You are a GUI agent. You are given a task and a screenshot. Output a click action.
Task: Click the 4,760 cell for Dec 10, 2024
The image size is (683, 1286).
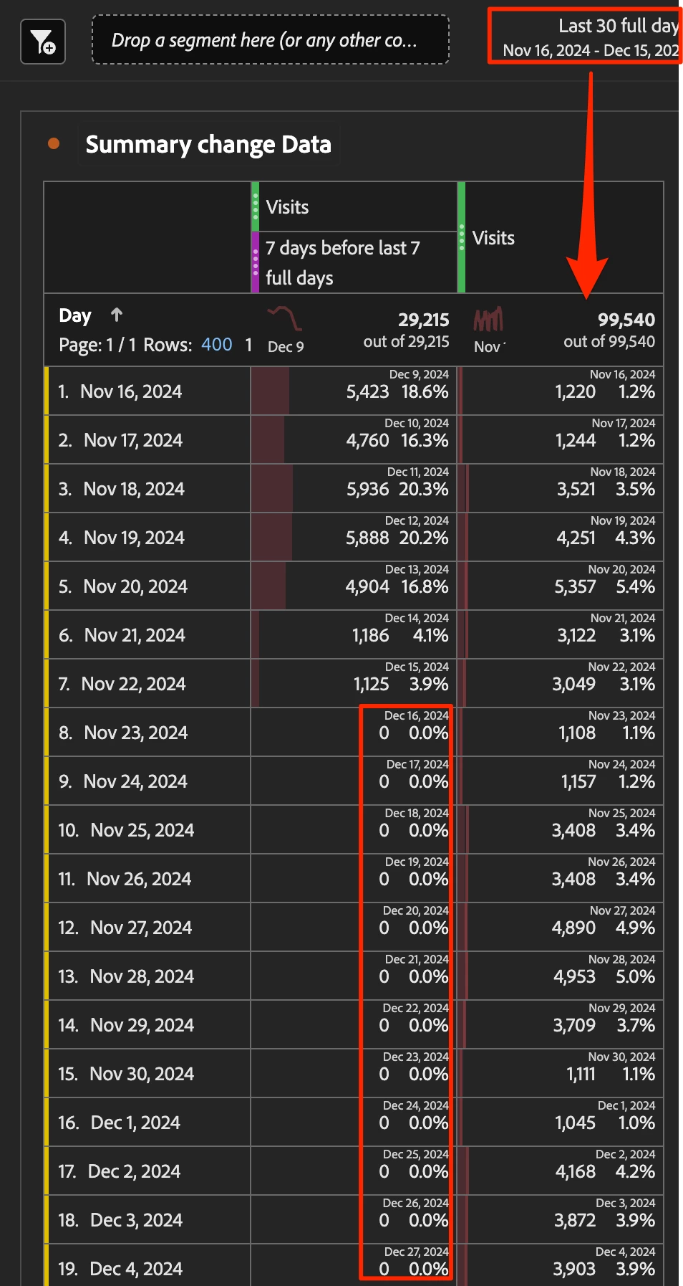coord(354,440)
